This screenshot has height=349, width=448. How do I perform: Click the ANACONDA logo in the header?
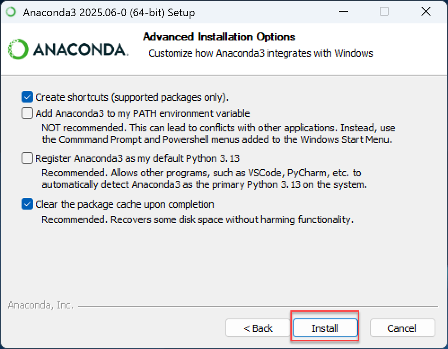(x=68, y=49)
